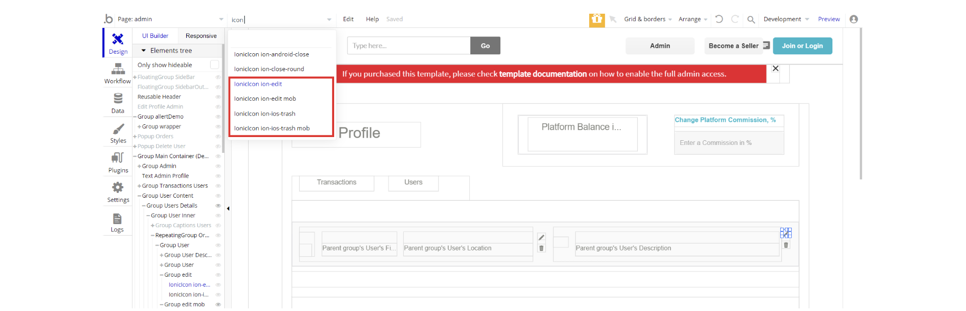Enable Only show hideable checkbox
Viewport: 966px width, 311px height.
pyautogui.click(x=214, y=65)
